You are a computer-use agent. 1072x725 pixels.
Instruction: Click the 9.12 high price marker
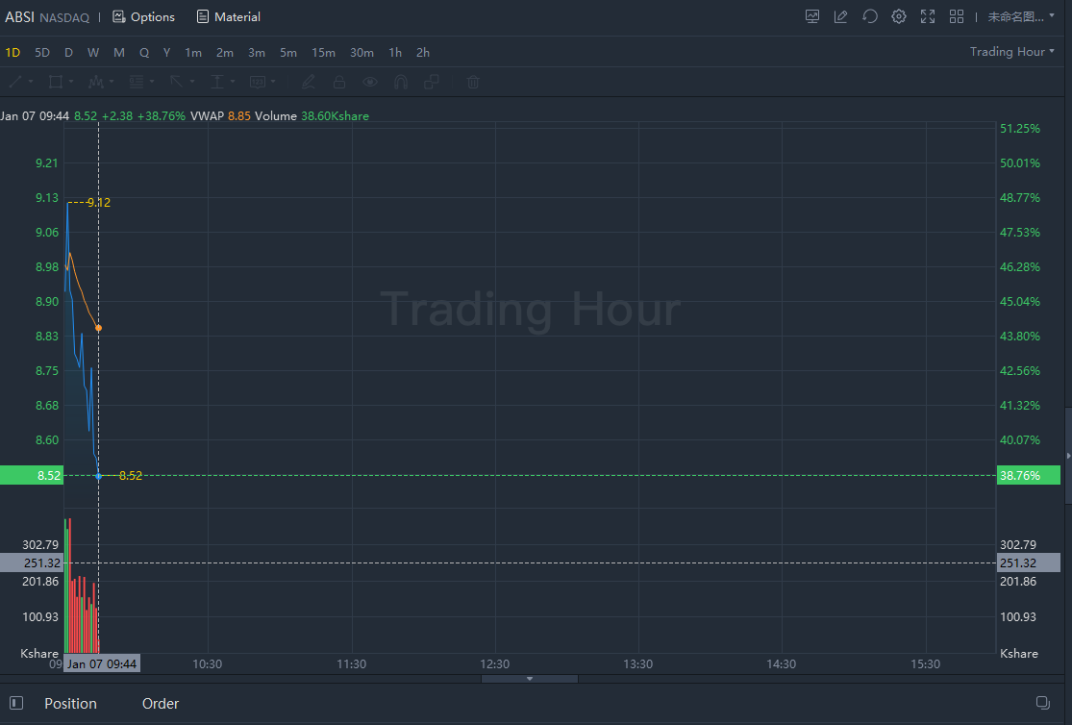coord(98,203)
